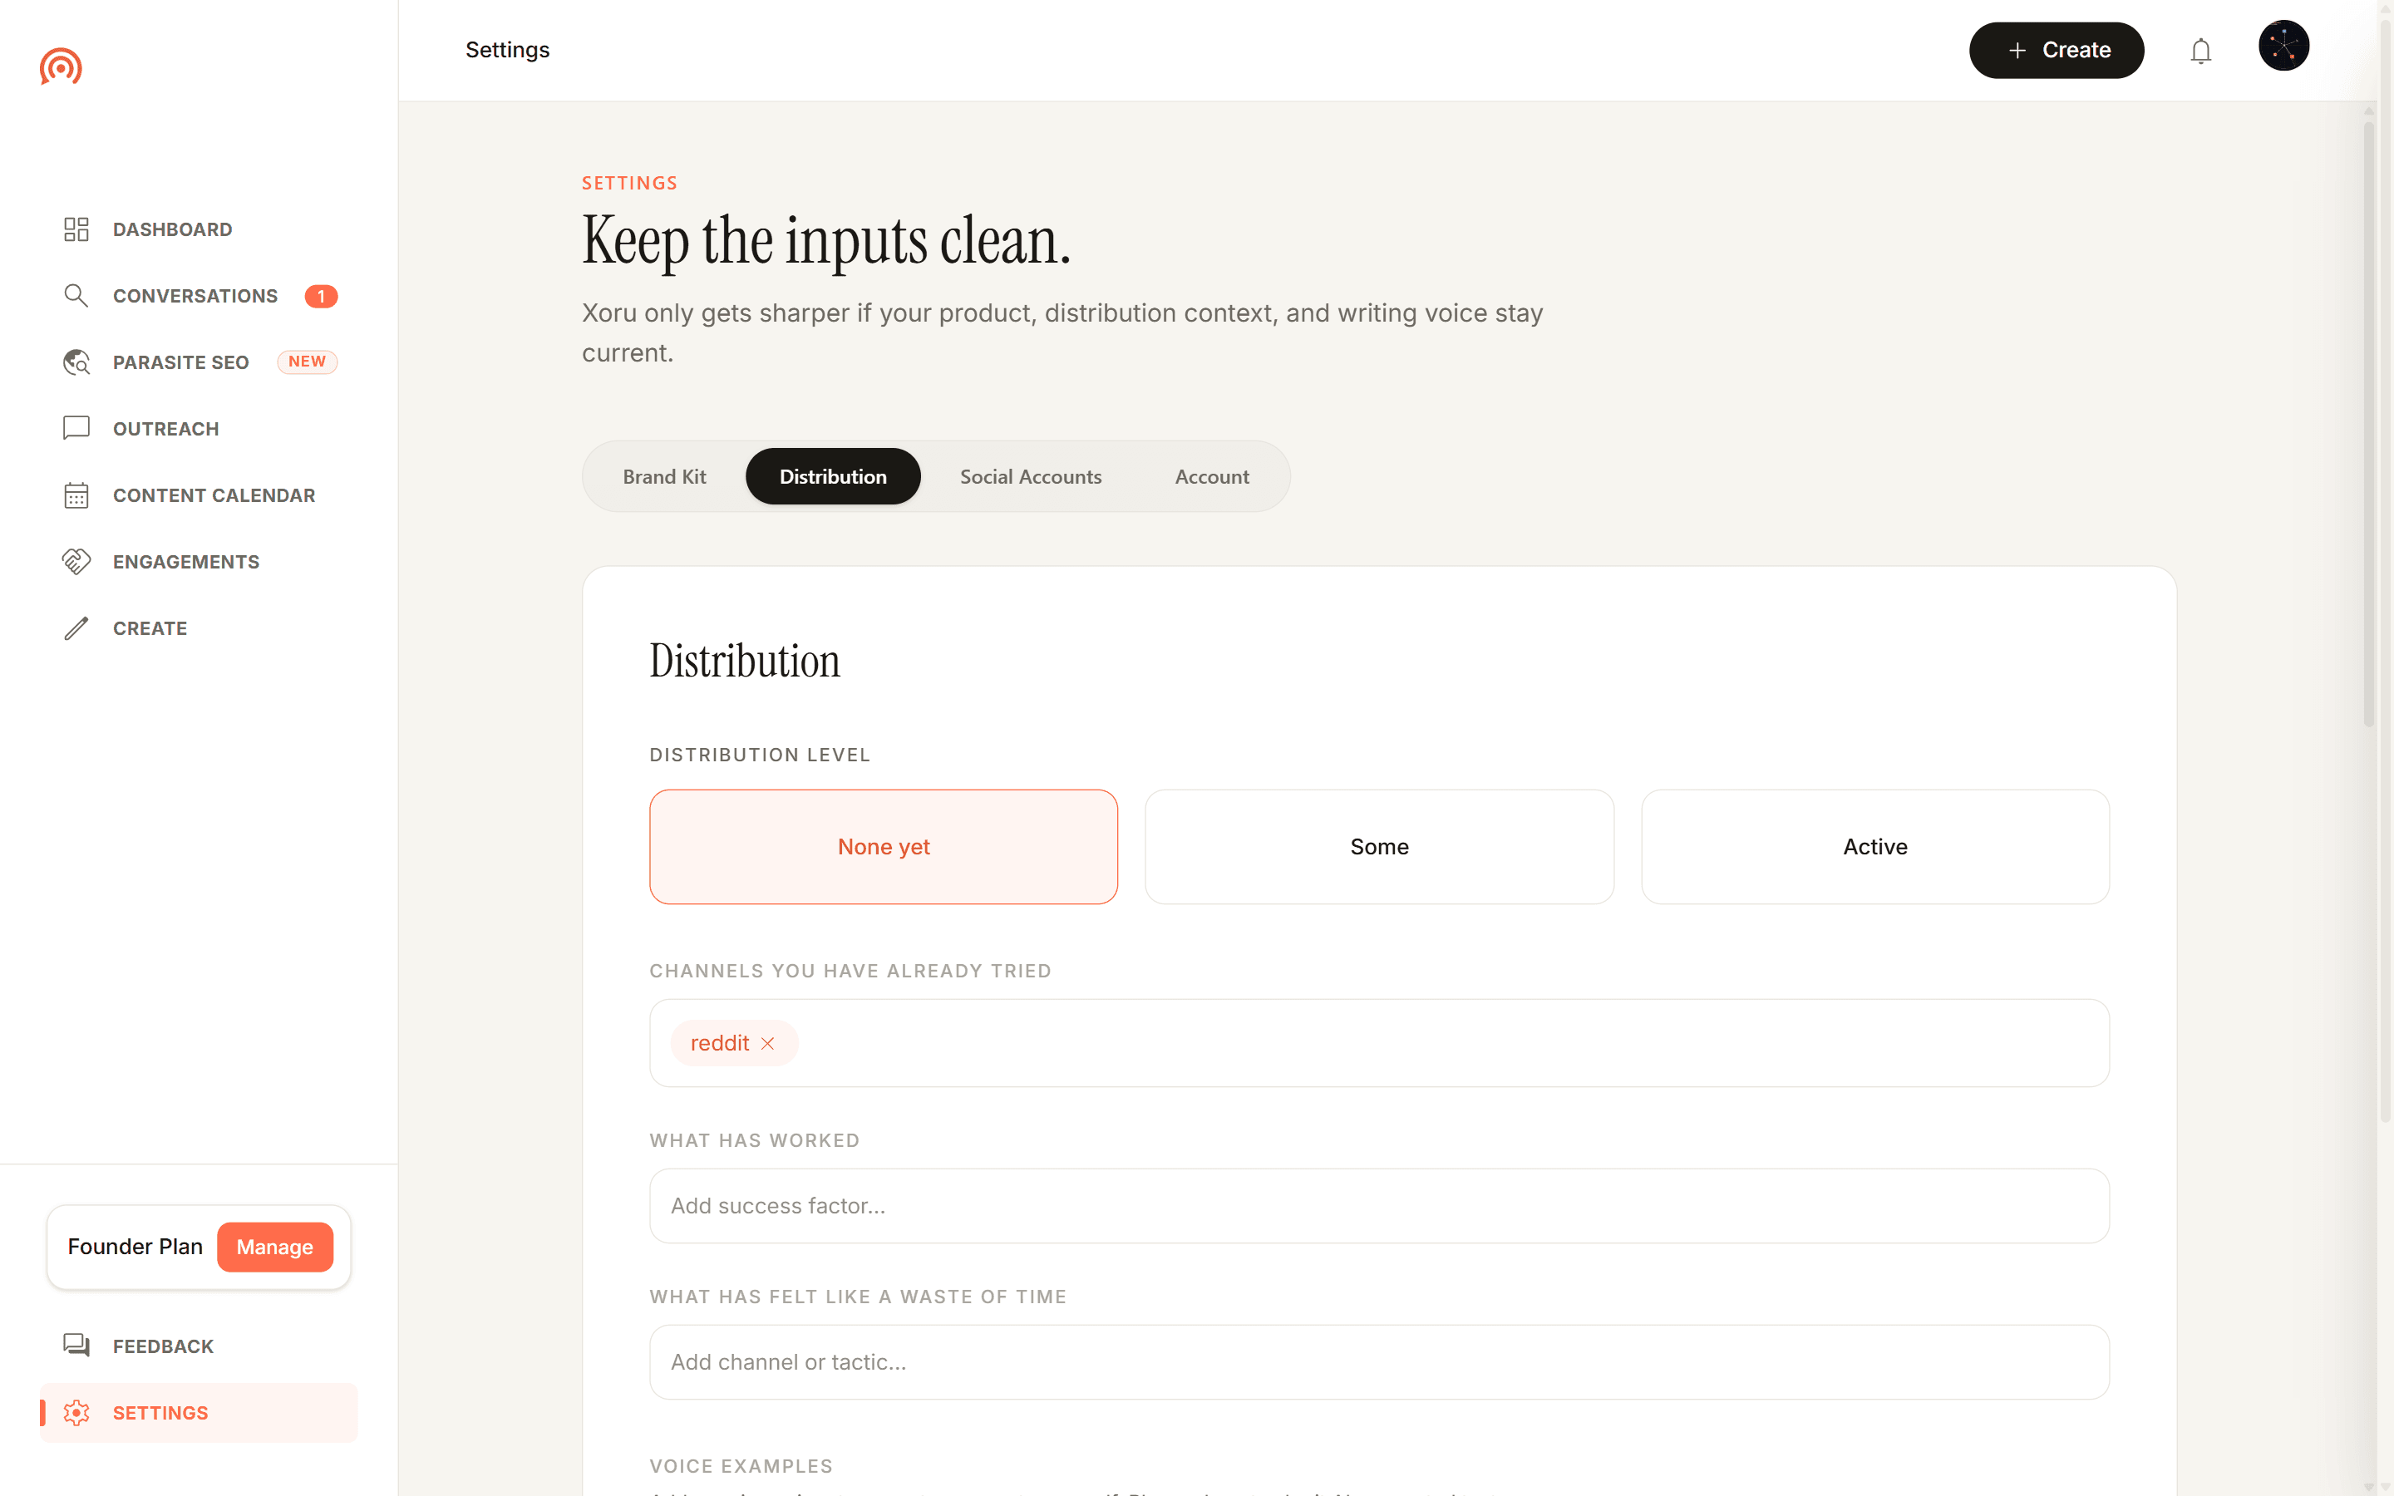Screen dimensions: 2394x1496
Task: Open the ENGAGEMENTS menu label
Action: [x=186, y=561]
